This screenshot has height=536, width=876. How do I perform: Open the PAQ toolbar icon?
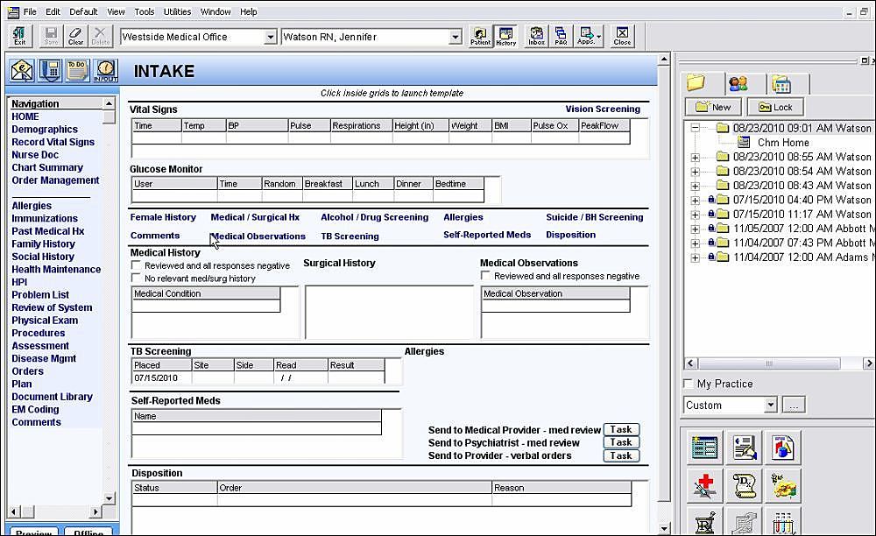coord(561,36)
